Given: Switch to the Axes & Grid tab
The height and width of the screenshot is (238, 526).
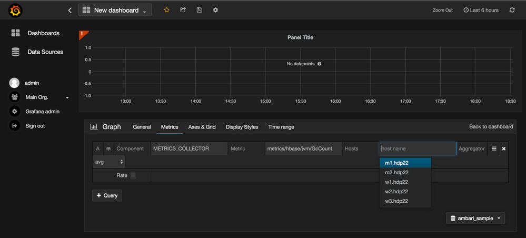Looking at the screenshot, I should 202,127.
